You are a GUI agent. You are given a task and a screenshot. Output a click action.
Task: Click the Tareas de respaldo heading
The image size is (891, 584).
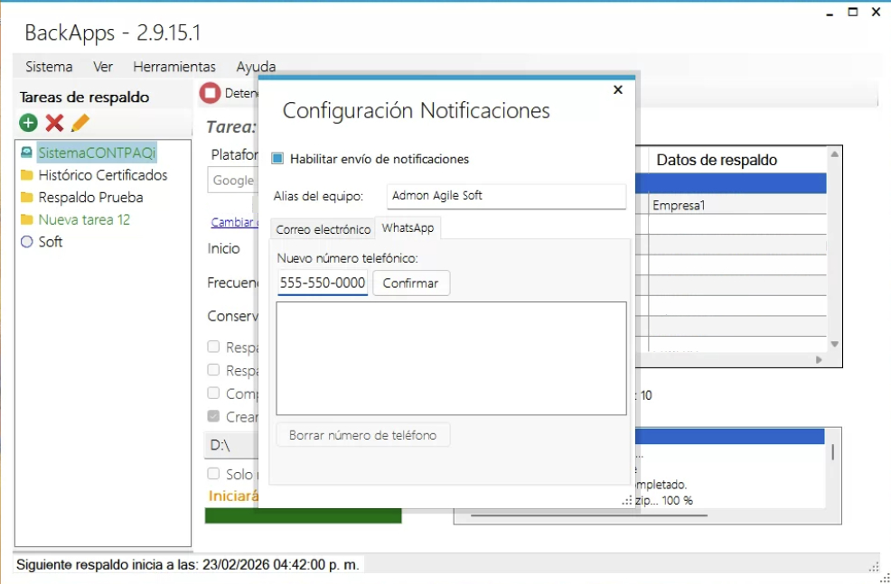[x=84, y=97]
